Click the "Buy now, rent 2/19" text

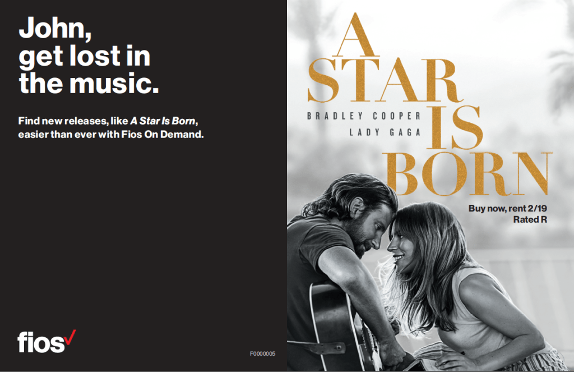tap(507, 209)
